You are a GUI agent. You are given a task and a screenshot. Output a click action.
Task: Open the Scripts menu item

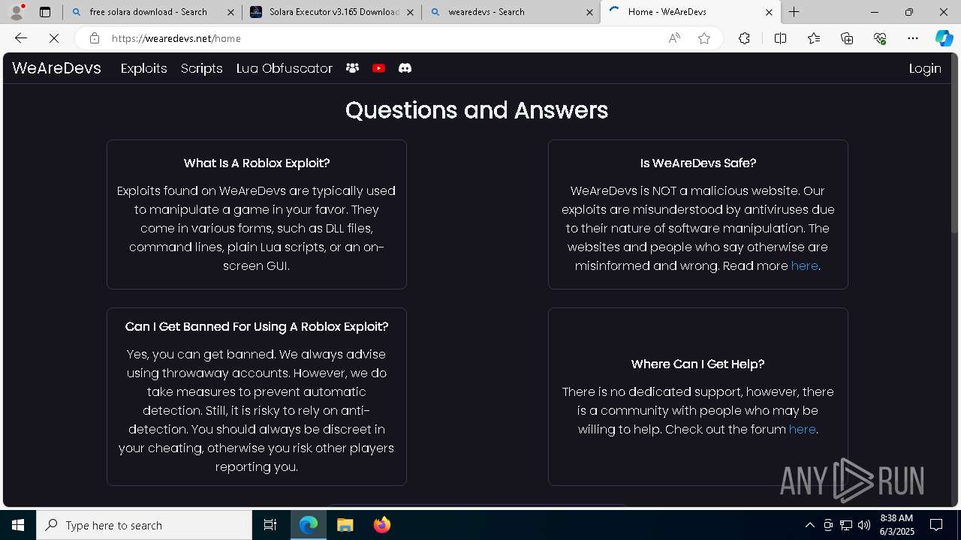click(201, 68)
